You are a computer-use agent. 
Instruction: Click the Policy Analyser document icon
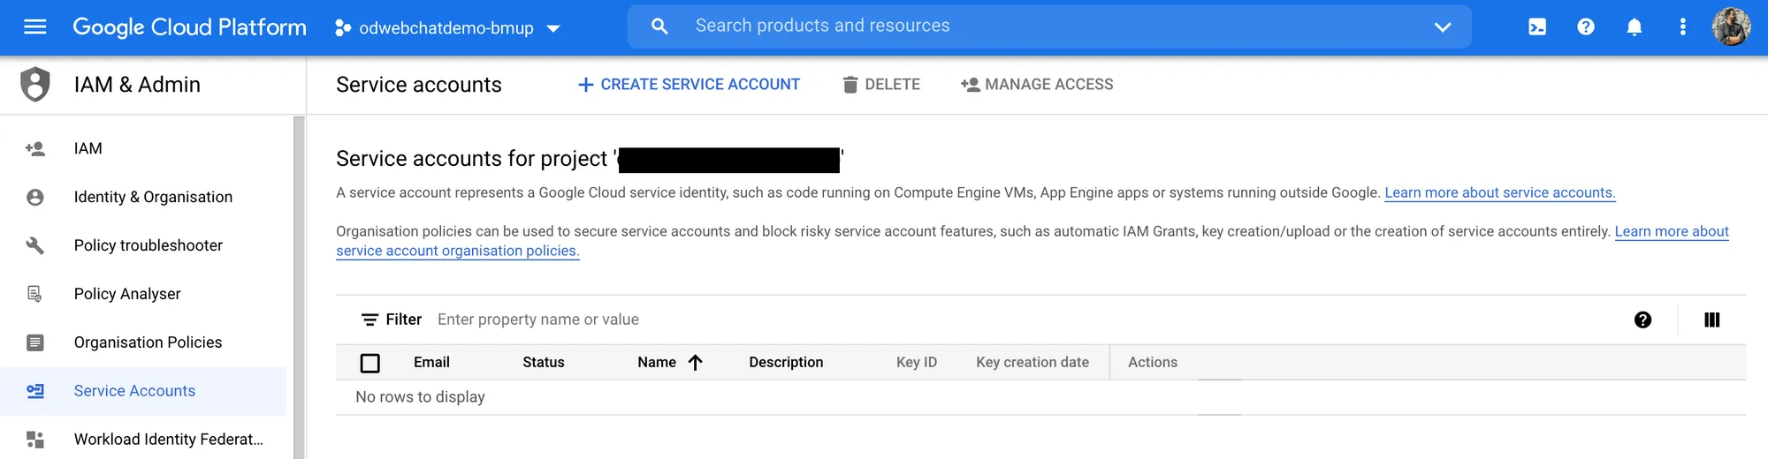tap(35, 294)
